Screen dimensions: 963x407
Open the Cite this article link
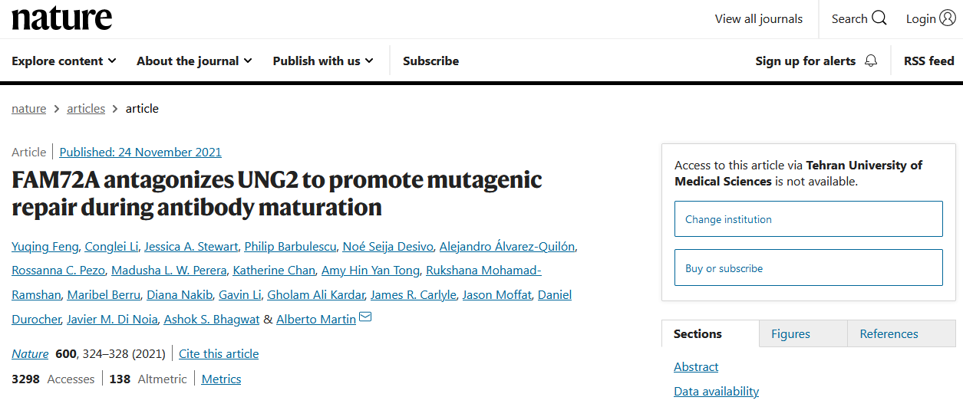(219, 353)
